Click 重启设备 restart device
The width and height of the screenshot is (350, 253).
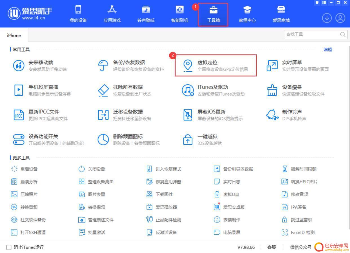[x=24, y=169]
